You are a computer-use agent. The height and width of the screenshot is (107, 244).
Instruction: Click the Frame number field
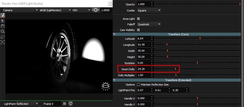pyautogui.click(x=56, y=104)
